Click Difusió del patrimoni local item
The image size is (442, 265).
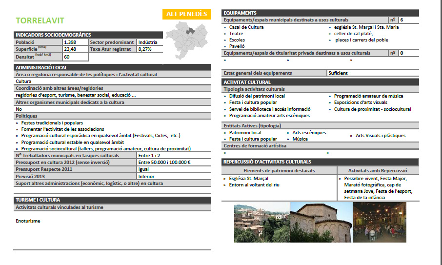click(x=257, y=96)
